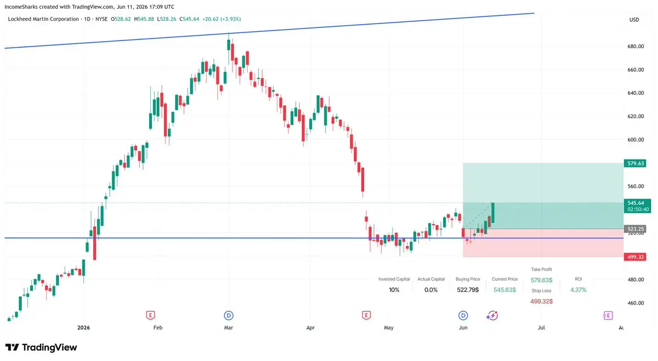658x361 pixels.
Task: Click the 640.00 price scale label
Action: [636, 93]
